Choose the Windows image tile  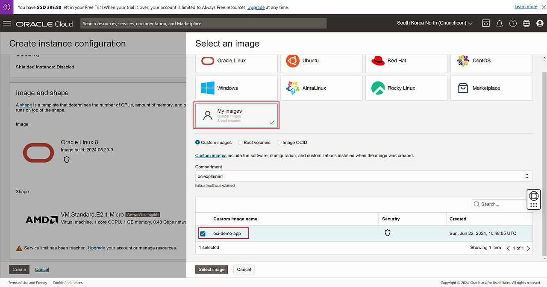click(x=236, y=88)
